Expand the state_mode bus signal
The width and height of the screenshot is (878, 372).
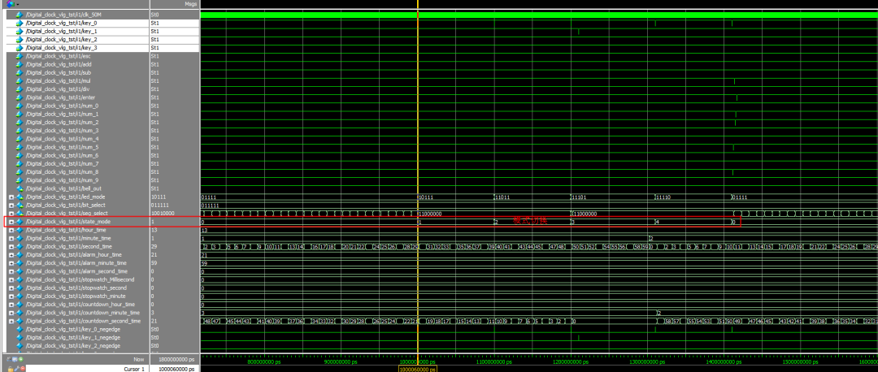[11, 222]
